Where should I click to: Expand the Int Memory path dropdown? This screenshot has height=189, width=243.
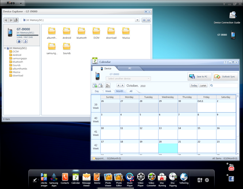[137, 20]
